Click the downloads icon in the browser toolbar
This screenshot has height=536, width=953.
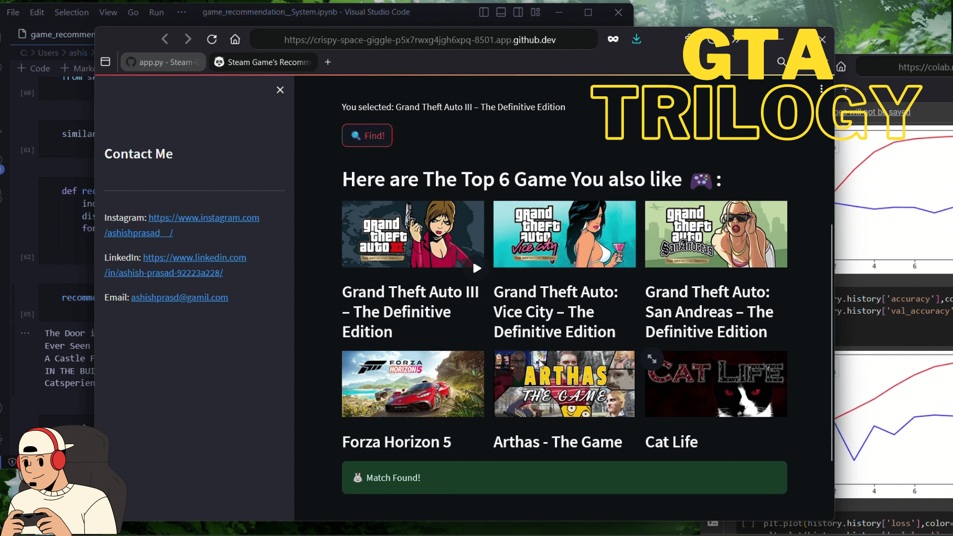pyautogui.click(x=637, y=39)
